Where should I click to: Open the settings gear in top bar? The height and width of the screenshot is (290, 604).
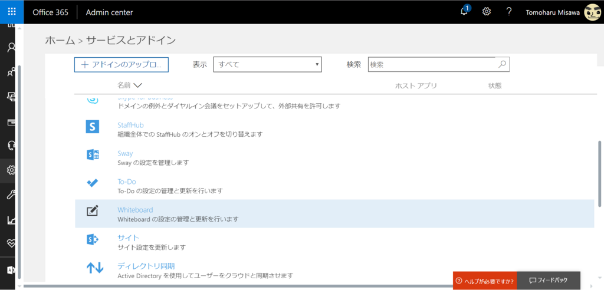pos(487,12)
